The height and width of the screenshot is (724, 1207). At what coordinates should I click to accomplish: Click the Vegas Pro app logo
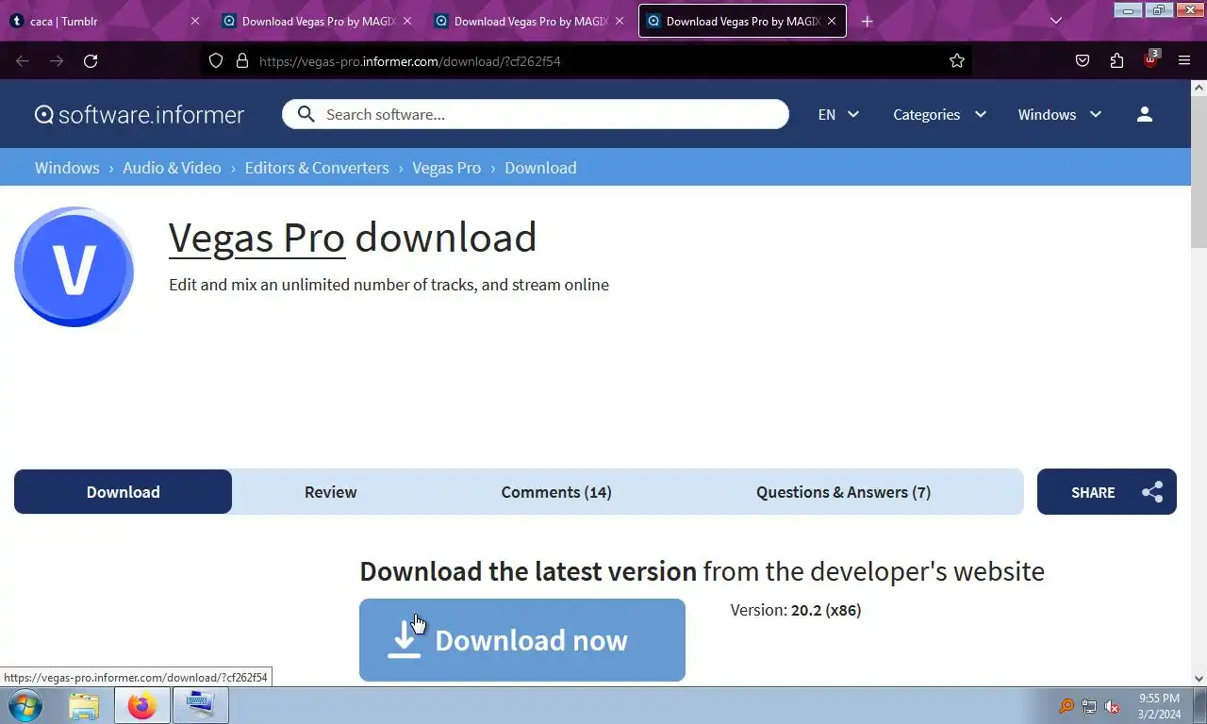pyautogui.click(x=74, y=267)
